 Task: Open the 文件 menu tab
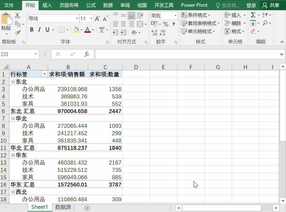click(x=9, y=5)
